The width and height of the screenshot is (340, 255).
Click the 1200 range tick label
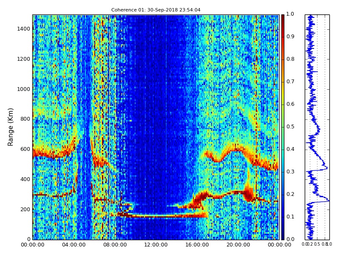[24, 59]
